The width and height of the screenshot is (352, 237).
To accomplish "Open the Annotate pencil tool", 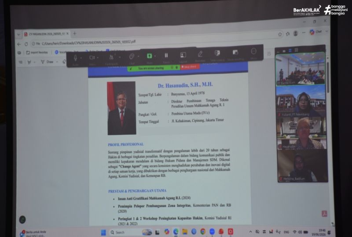I will [200, 54].
